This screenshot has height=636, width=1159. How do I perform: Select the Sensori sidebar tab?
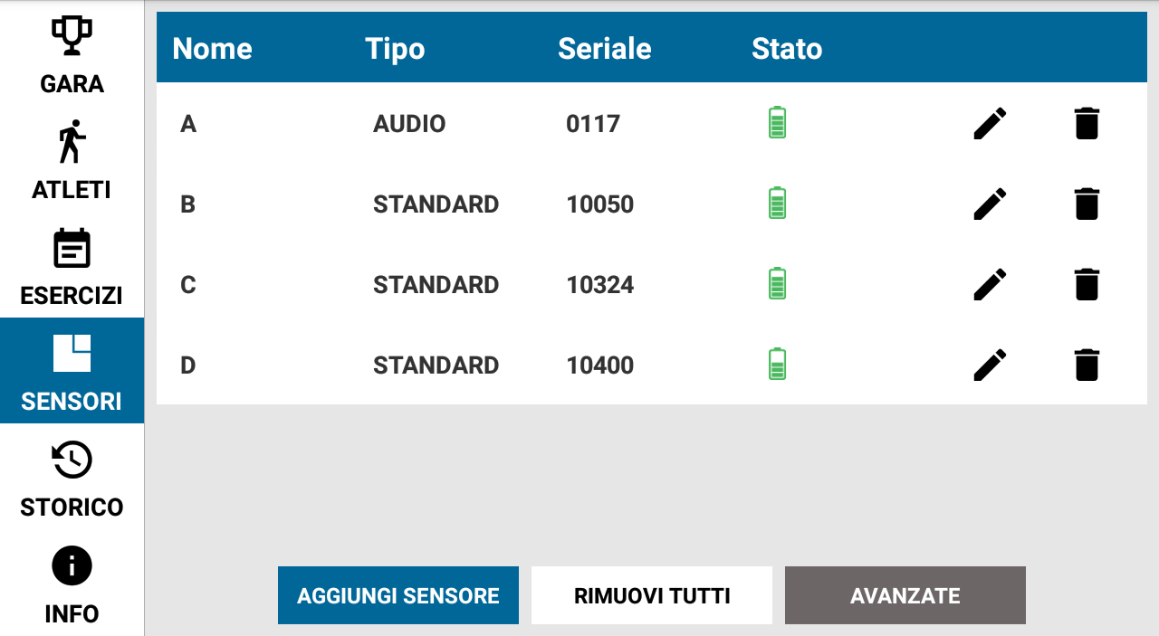(x=72, y=370)
